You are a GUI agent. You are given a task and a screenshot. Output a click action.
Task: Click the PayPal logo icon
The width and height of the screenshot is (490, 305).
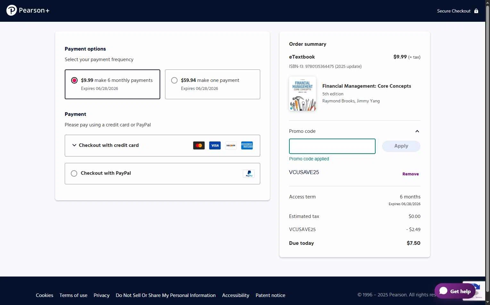pos(249,174)
